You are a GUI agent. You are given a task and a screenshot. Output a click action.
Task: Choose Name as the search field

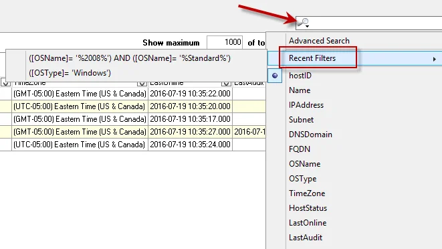[x=300, y=90]
